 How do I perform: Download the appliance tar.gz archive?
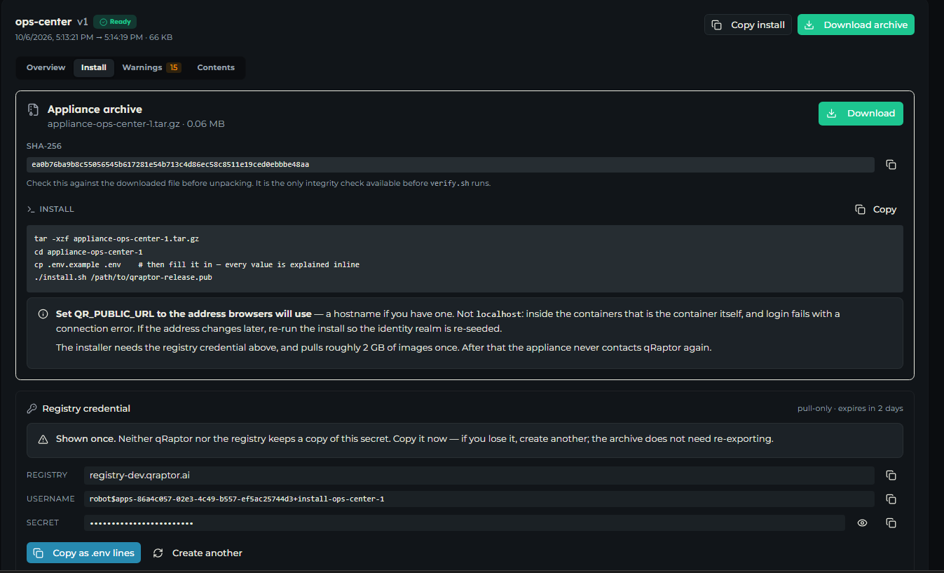pos(861,114)
